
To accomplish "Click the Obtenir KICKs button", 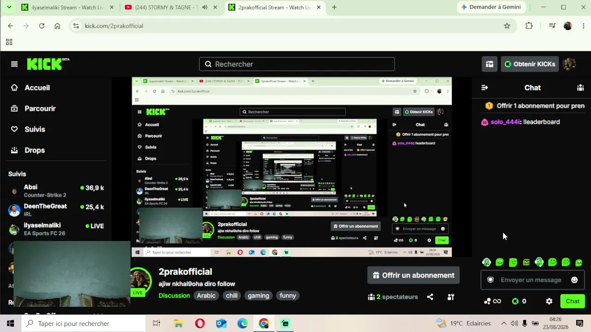I will point(530,64).
